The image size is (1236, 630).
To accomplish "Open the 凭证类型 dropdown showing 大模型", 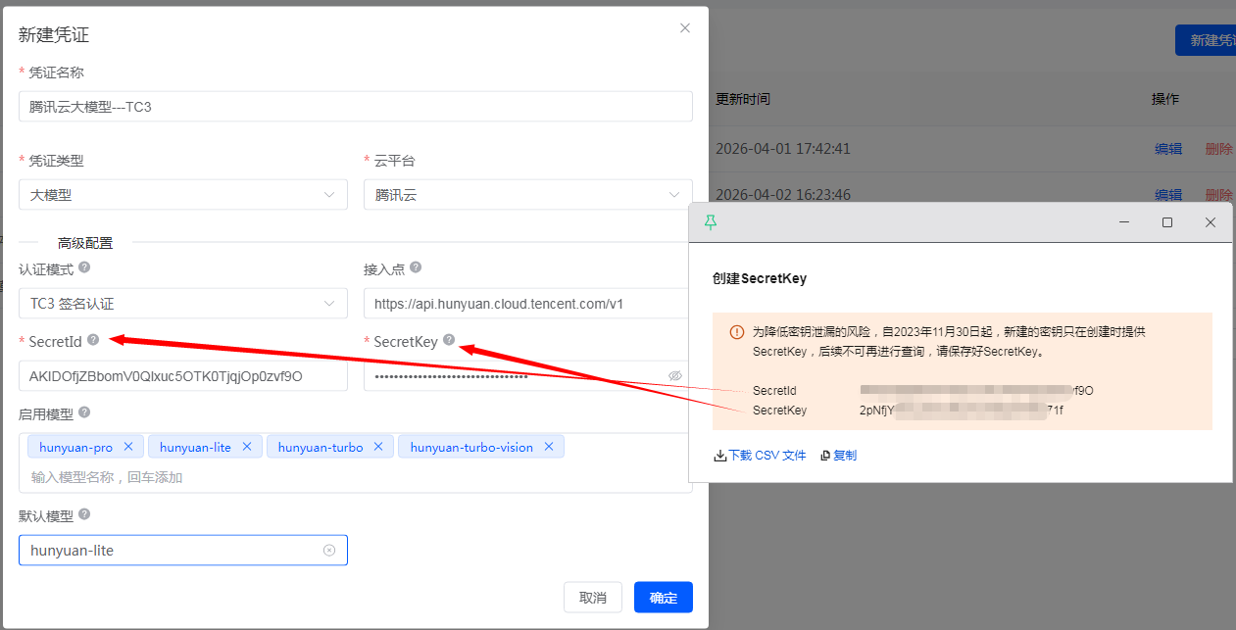I will [x=183, y=195].
